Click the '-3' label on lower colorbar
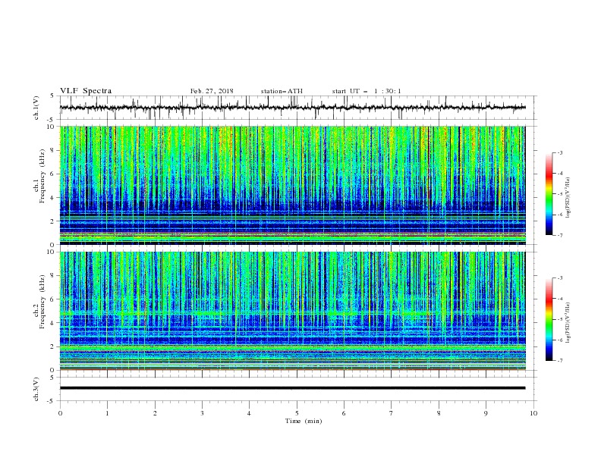This screenshot has width=601, height=464. tap(559, 278)
